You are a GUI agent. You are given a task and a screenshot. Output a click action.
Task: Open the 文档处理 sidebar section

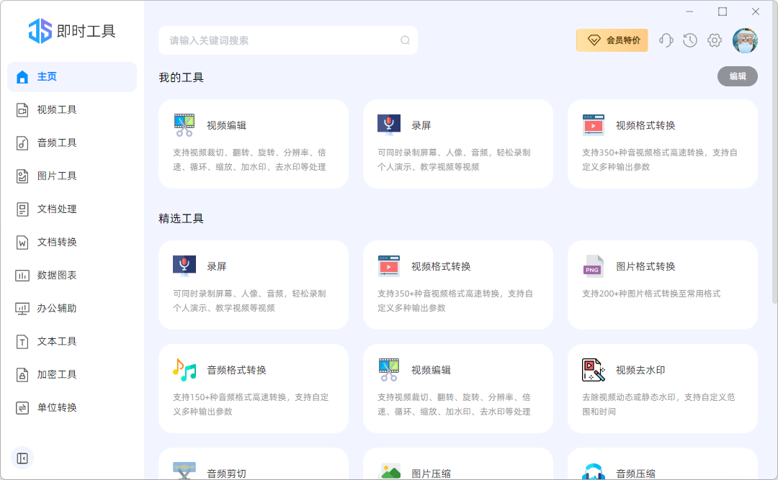coord(72,209)
